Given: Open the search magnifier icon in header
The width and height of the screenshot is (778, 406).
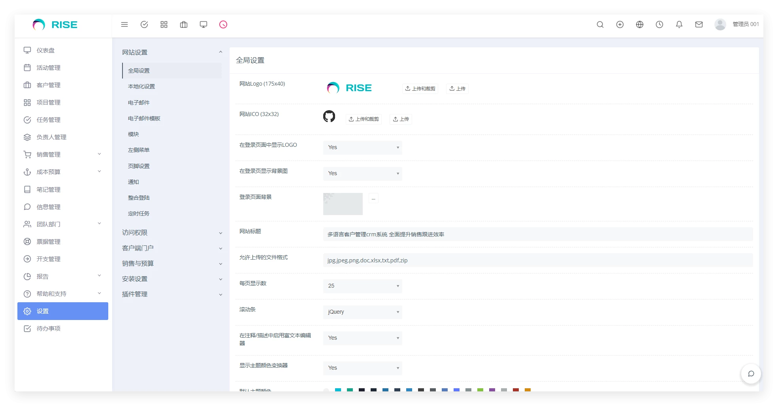Looking at the screenshot, I should pyautogui.click(x=600, y=24).
